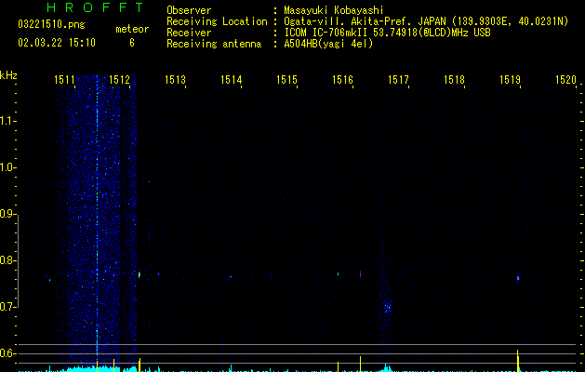Click the 0.8 frequency axis label

(x=7, y=260)
